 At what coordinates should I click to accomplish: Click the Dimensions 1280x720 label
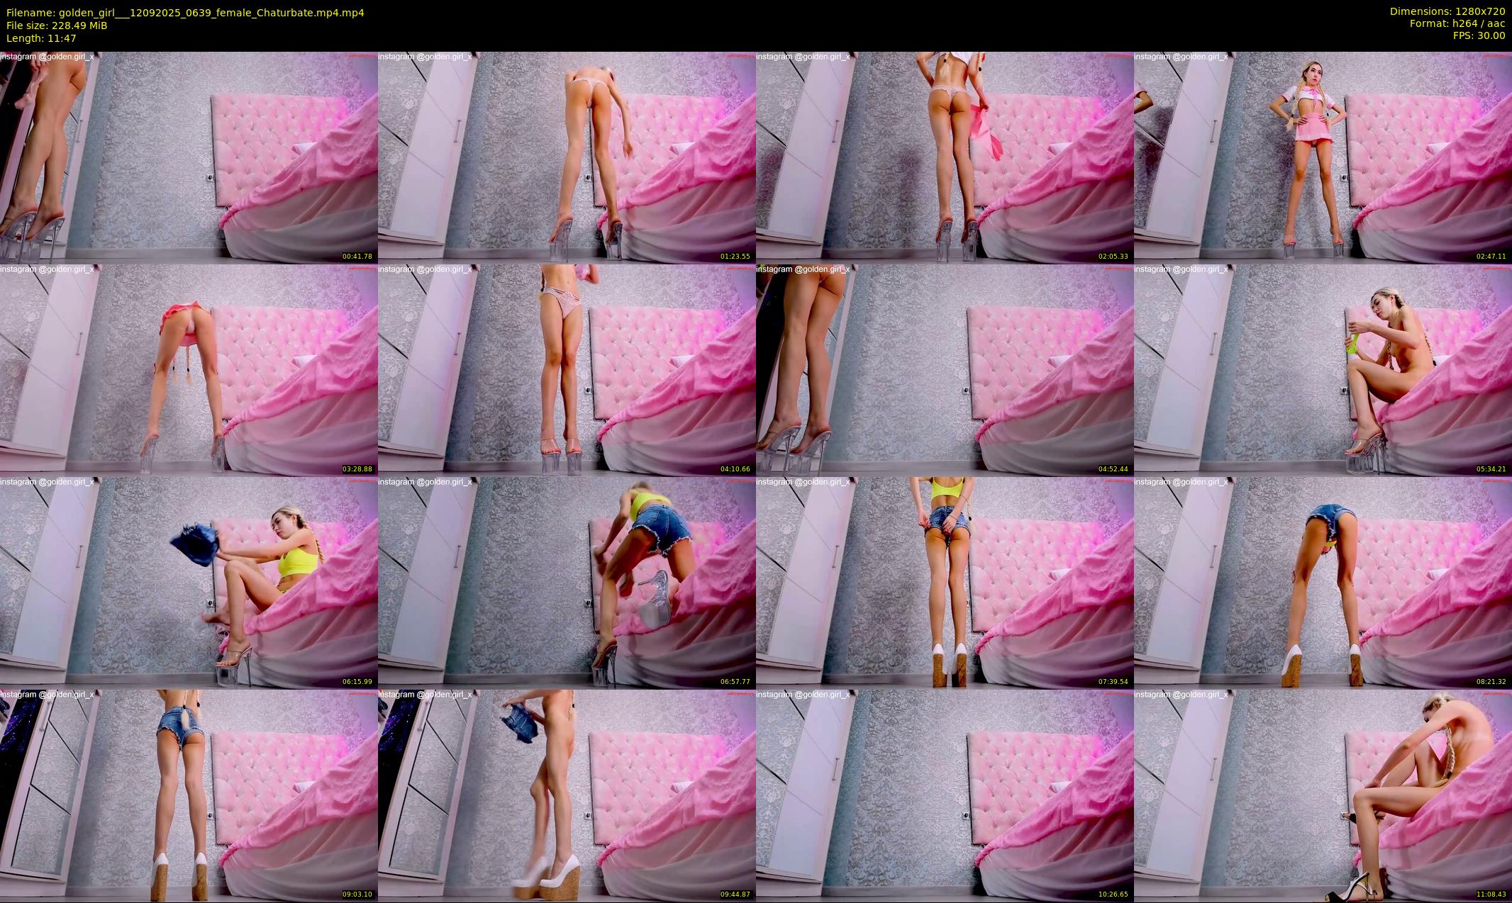tap(1447, 11)
